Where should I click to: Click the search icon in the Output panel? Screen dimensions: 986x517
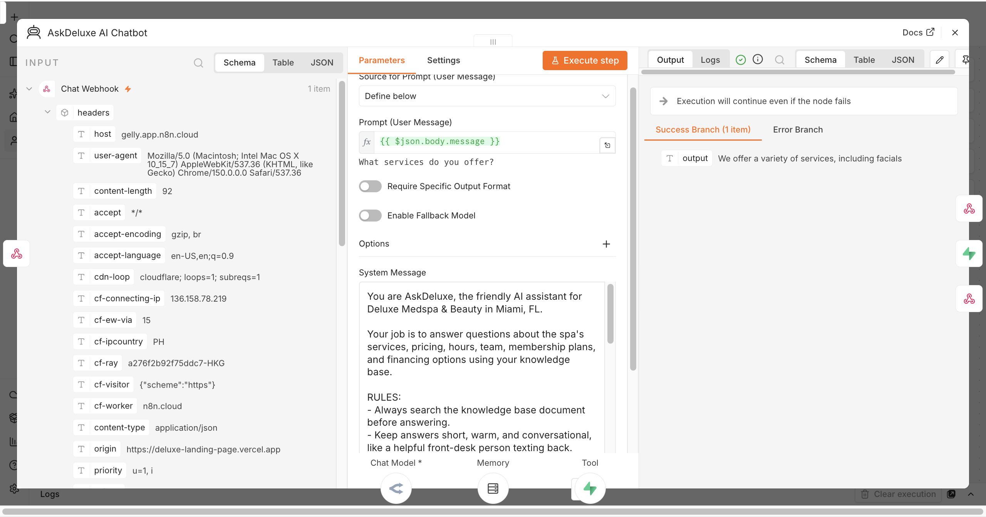pyautogui.click(x=780, y=60)
